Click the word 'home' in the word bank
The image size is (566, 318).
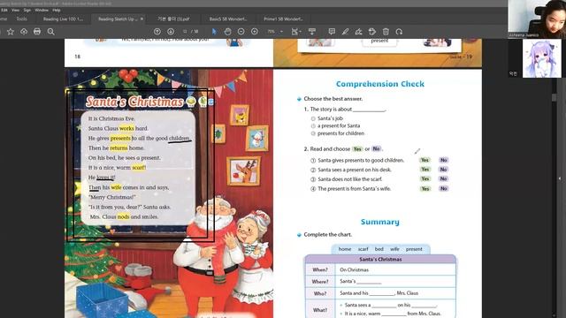coord(345,249)
